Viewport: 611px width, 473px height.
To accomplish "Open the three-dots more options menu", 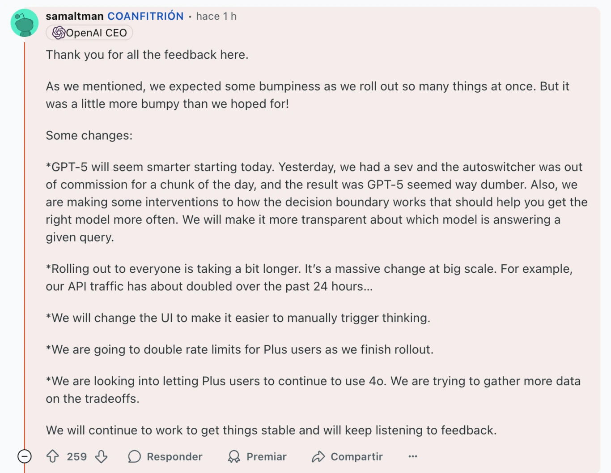I will [413, 456].
